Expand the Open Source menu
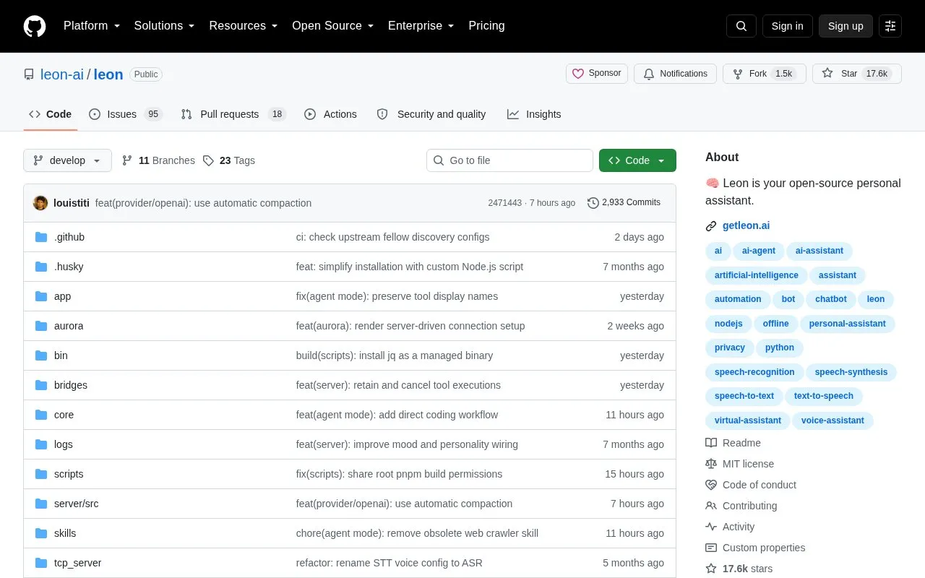The width and height of the screenshot is (925, 578). click(333, 26)
